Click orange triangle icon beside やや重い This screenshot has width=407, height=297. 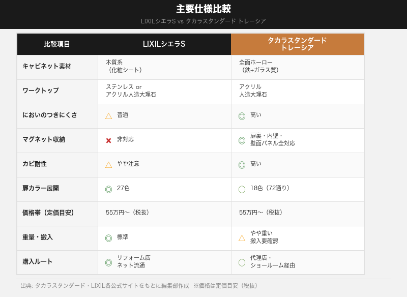pyautogui.click(x=242, y=238)
